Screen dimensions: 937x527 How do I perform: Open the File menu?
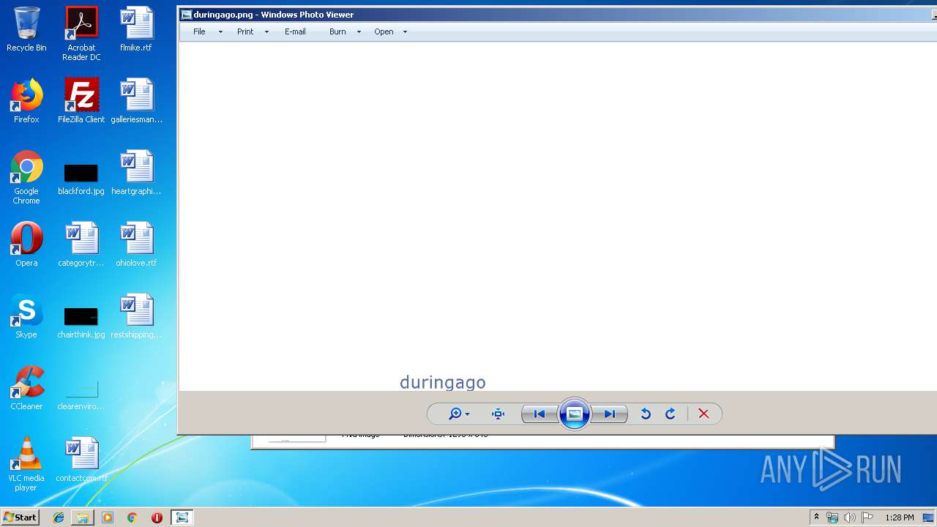click(x=199, y=31)
